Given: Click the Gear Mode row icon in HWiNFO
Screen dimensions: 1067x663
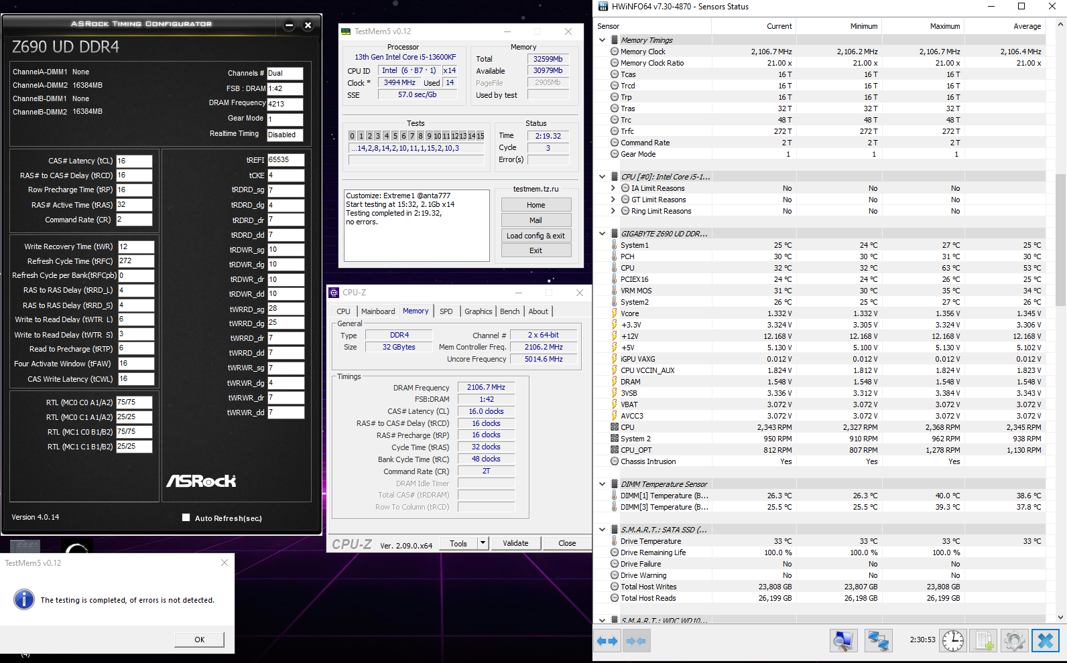Looking at the screenshot, I should (x=615, y=154).
